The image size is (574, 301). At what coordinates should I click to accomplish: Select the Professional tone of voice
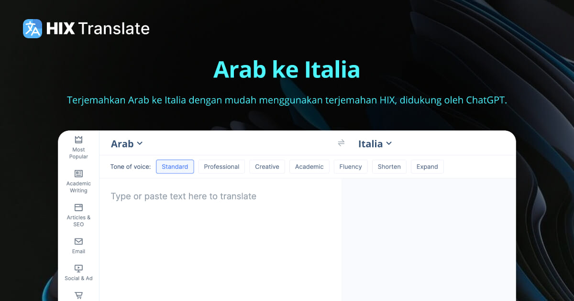221,166
